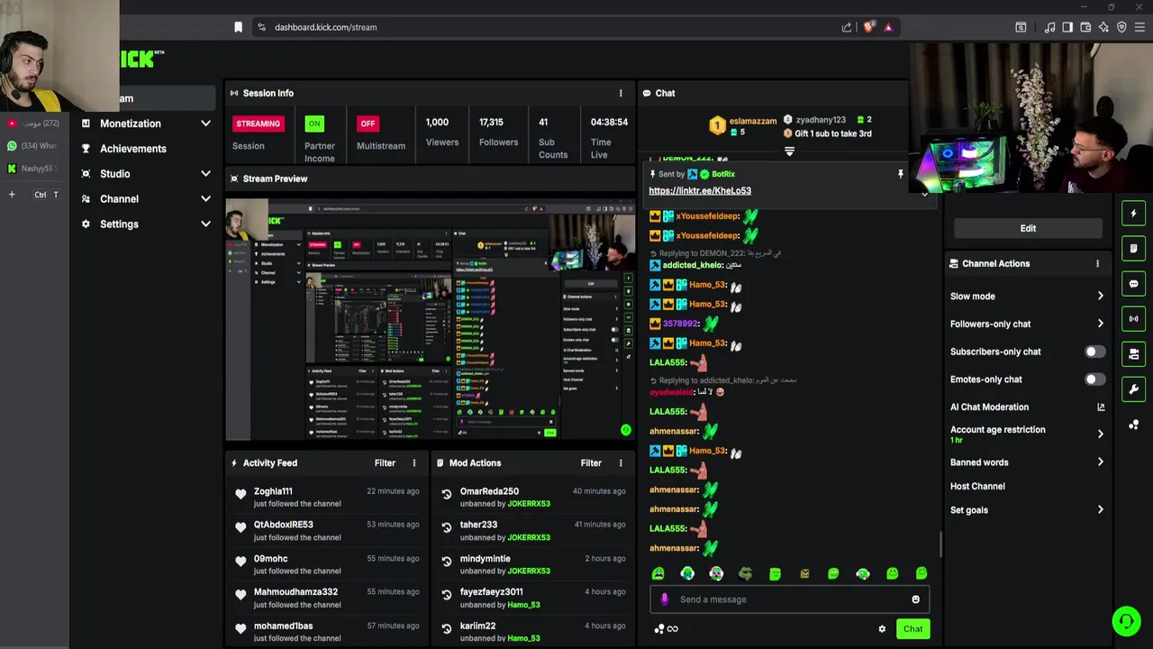Click Filter in Activity Feed
Image resolution: width=1153 pixels, height=649 pixels.
[385, 463]
